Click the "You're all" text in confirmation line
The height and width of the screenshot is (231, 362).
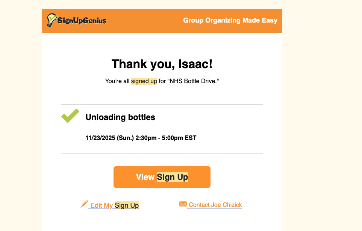click(x=117, y=81)
